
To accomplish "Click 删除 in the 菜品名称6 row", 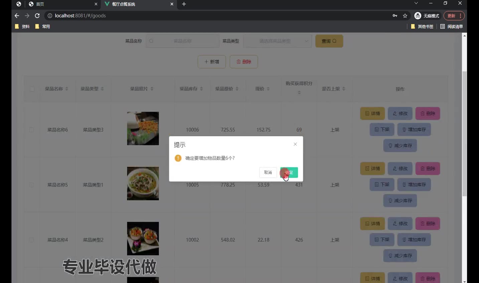I will (428, 113).
